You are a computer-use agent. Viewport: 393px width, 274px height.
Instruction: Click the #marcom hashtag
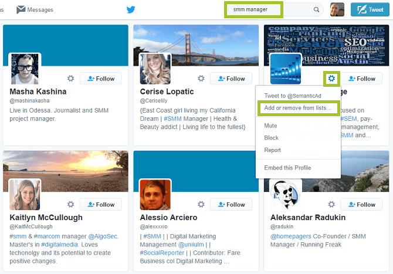47,236
